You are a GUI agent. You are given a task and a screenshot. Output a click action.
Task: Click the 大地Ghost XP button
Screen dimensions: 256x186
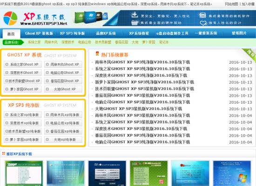click(x=63, y=89)
